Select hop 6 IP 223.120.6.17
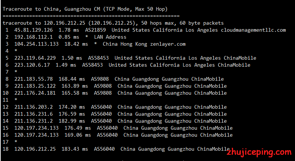 32,65
